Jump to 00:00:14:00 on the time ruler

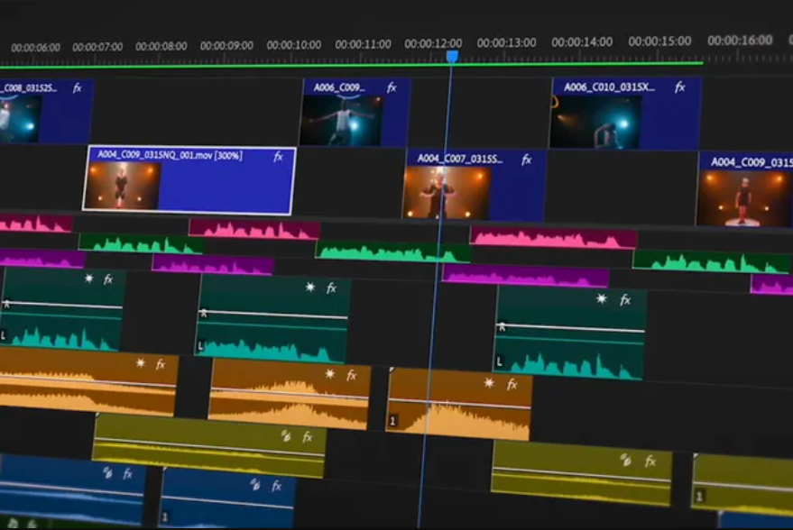click(x=582, y=42)
